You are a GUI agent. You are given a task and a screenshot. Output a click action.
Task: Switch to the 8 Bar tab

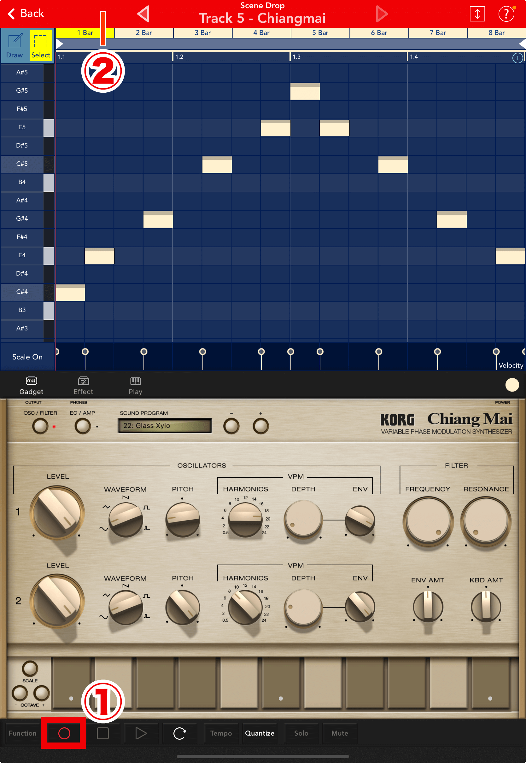pyautogui.click(x=497, y=32)
